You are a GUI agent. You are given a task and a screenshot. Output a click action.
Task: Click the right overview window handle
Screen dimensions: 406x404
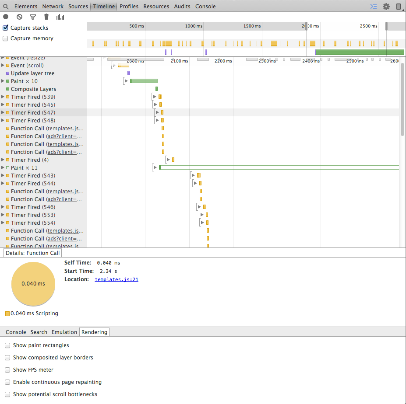tap(386, 26)
